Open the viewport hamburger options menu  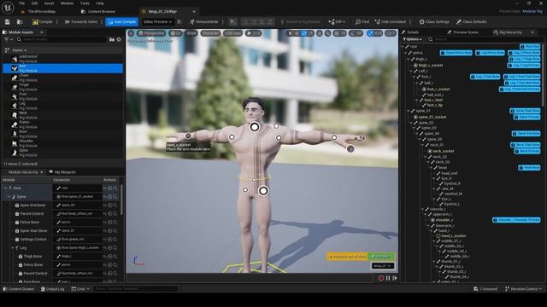pyautogui.click(x=131, y=33)
